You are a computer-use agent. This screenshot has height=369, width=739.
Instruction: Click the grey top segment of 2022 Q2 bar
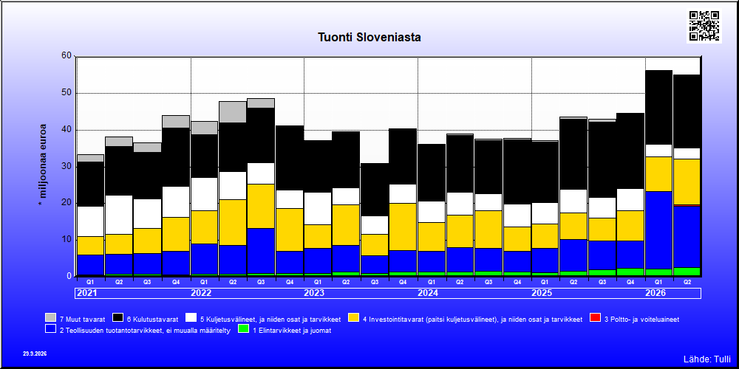(232, 112)
